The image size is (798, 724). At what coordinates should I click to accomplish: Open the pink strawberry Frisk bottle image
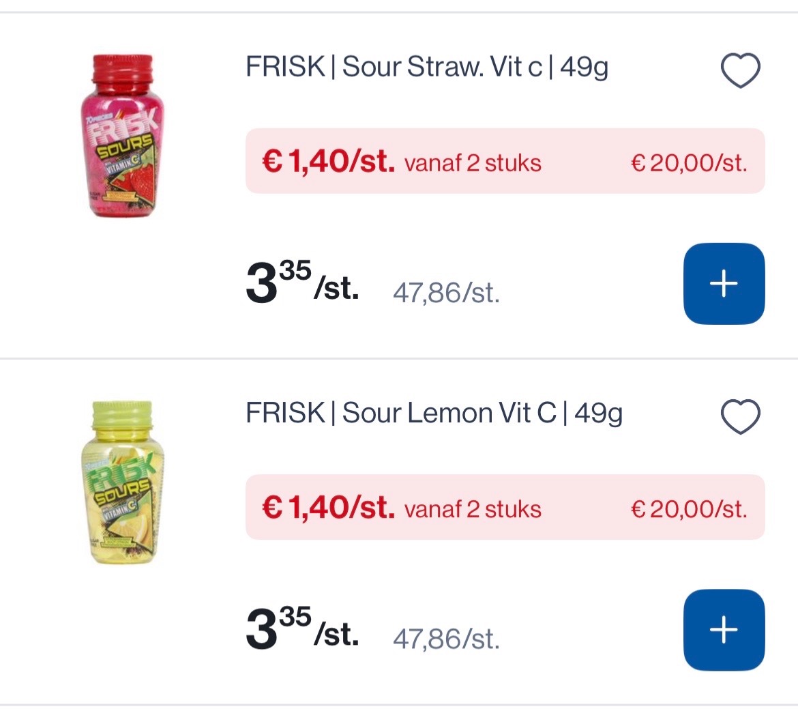(123, 136)
